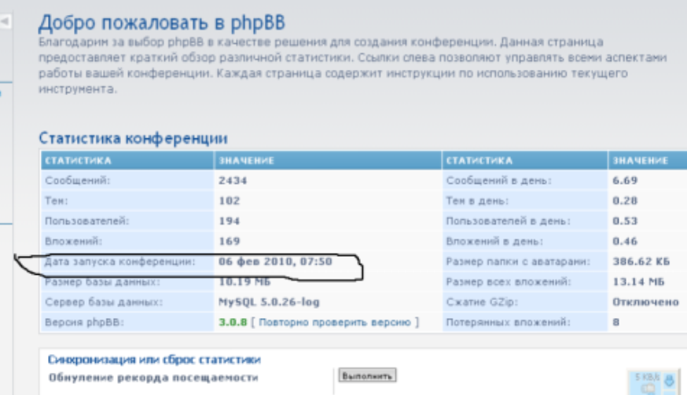Click the second 'СТАТИСТИКА' column header

click(x=524, y=160)
